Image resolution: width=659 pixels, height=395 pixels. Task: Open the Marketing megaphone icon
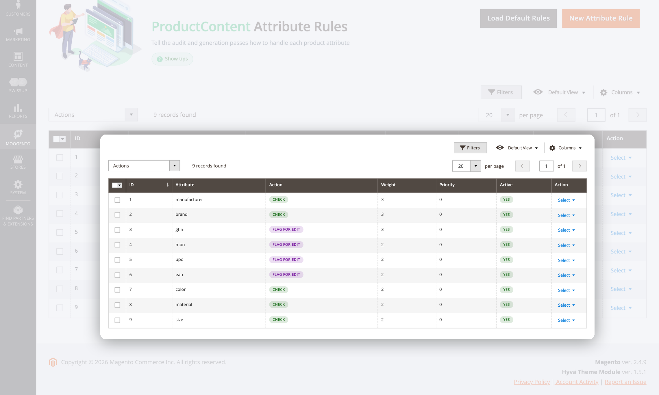pos(18,31)
